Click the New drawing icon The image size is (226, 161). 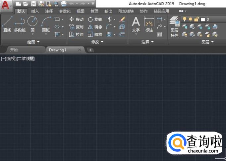pyautogui.click(x=18, y=4)
